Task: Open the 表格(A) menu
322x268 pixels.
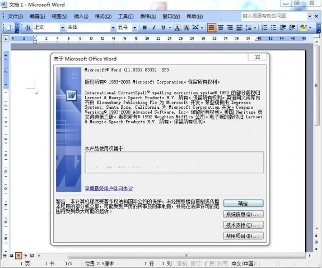Action: click(x=148, y=16)
